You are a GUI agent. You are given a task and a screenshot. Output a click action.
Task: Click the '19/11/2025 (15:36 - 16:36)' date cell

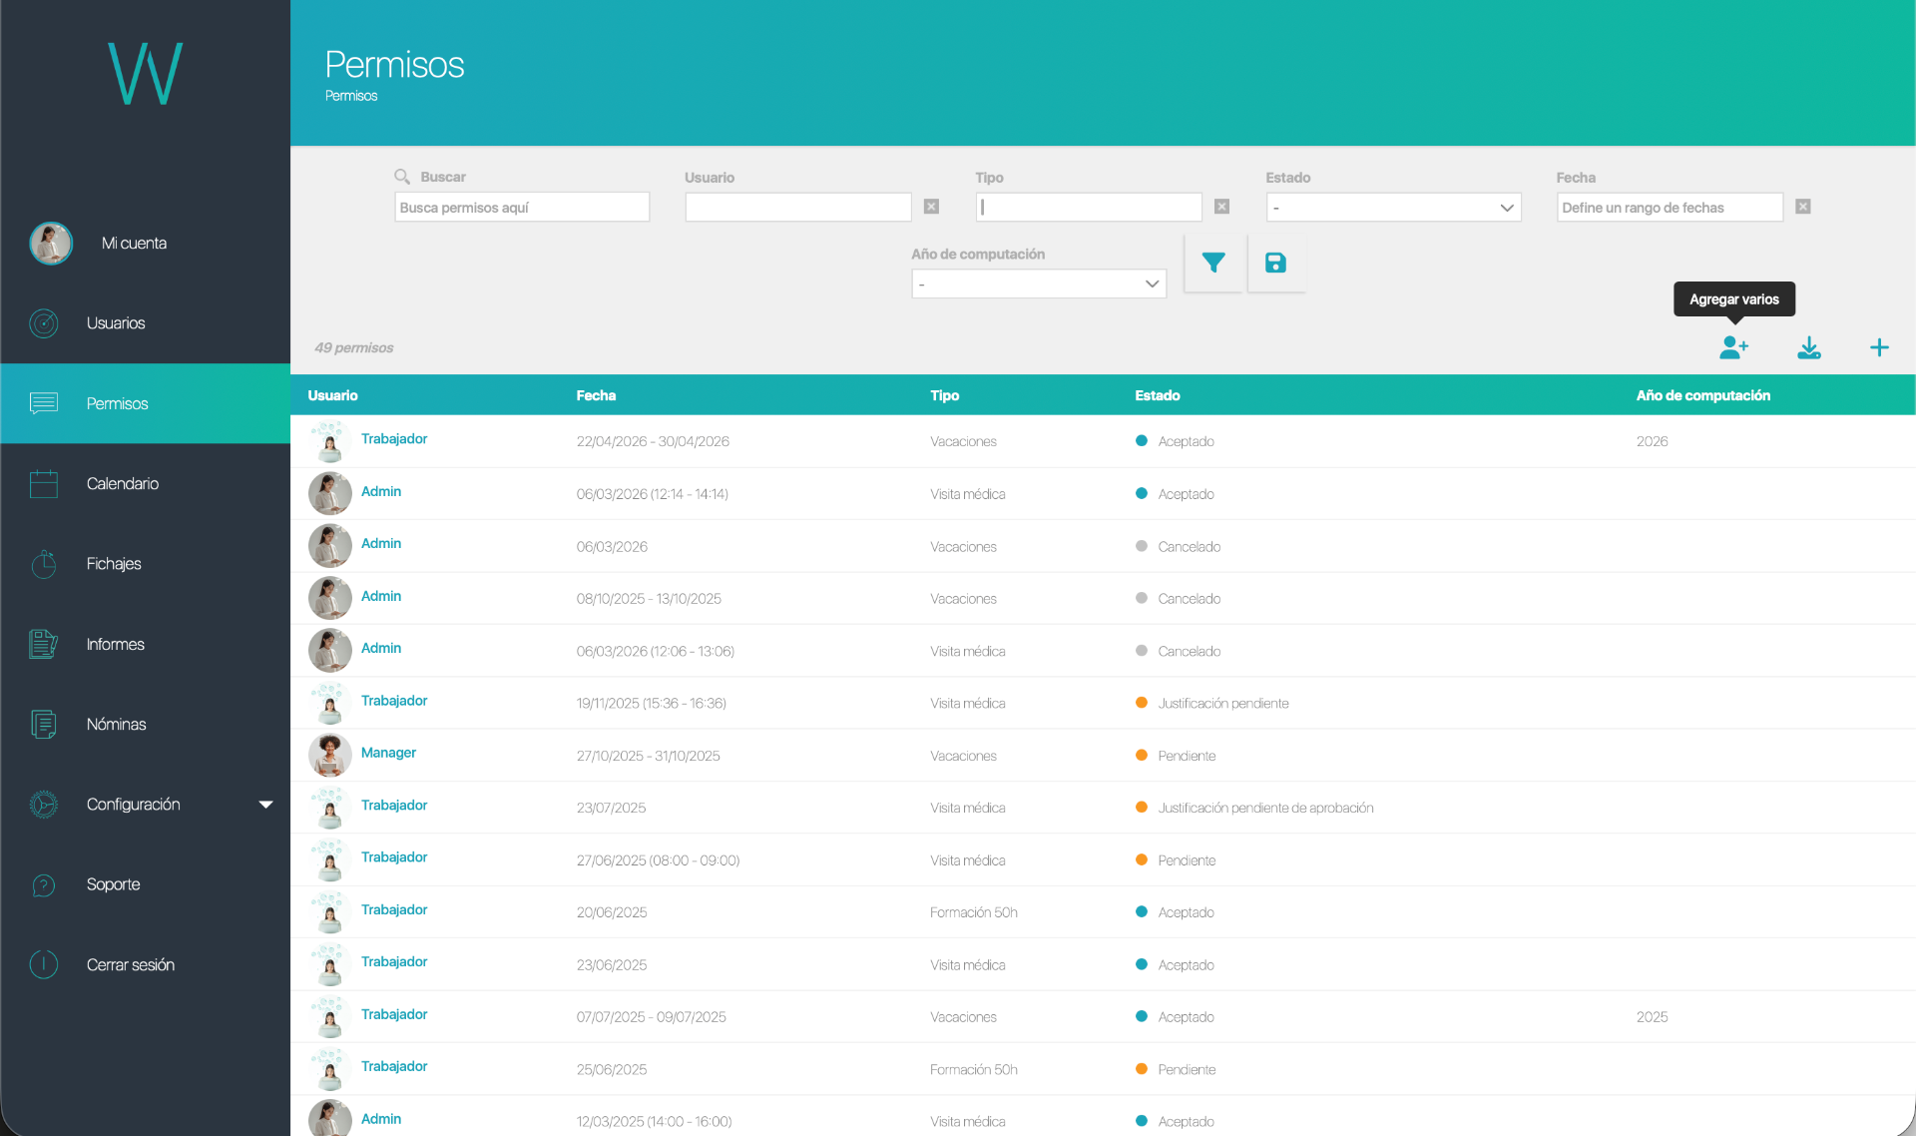coord(651,703)
